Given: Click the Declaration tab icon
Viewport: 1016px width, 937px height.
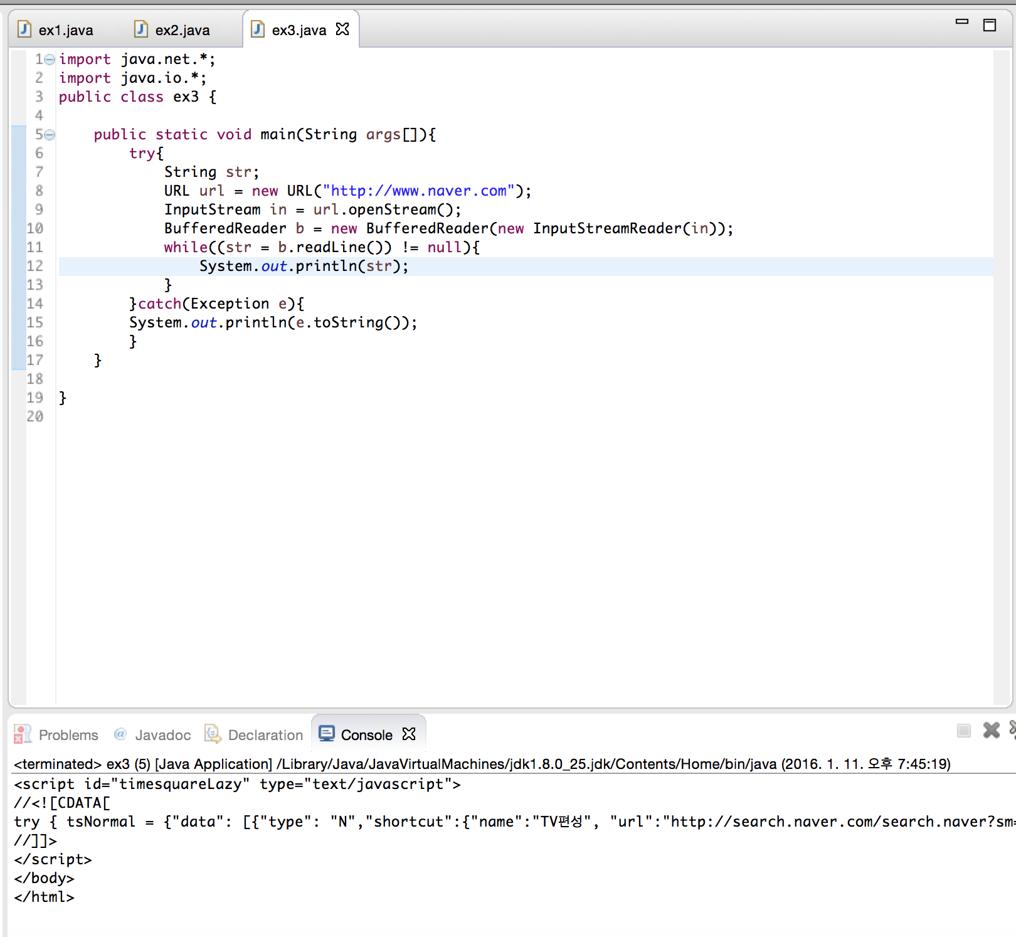Looking at the screenshot, I should click(213, 733).
